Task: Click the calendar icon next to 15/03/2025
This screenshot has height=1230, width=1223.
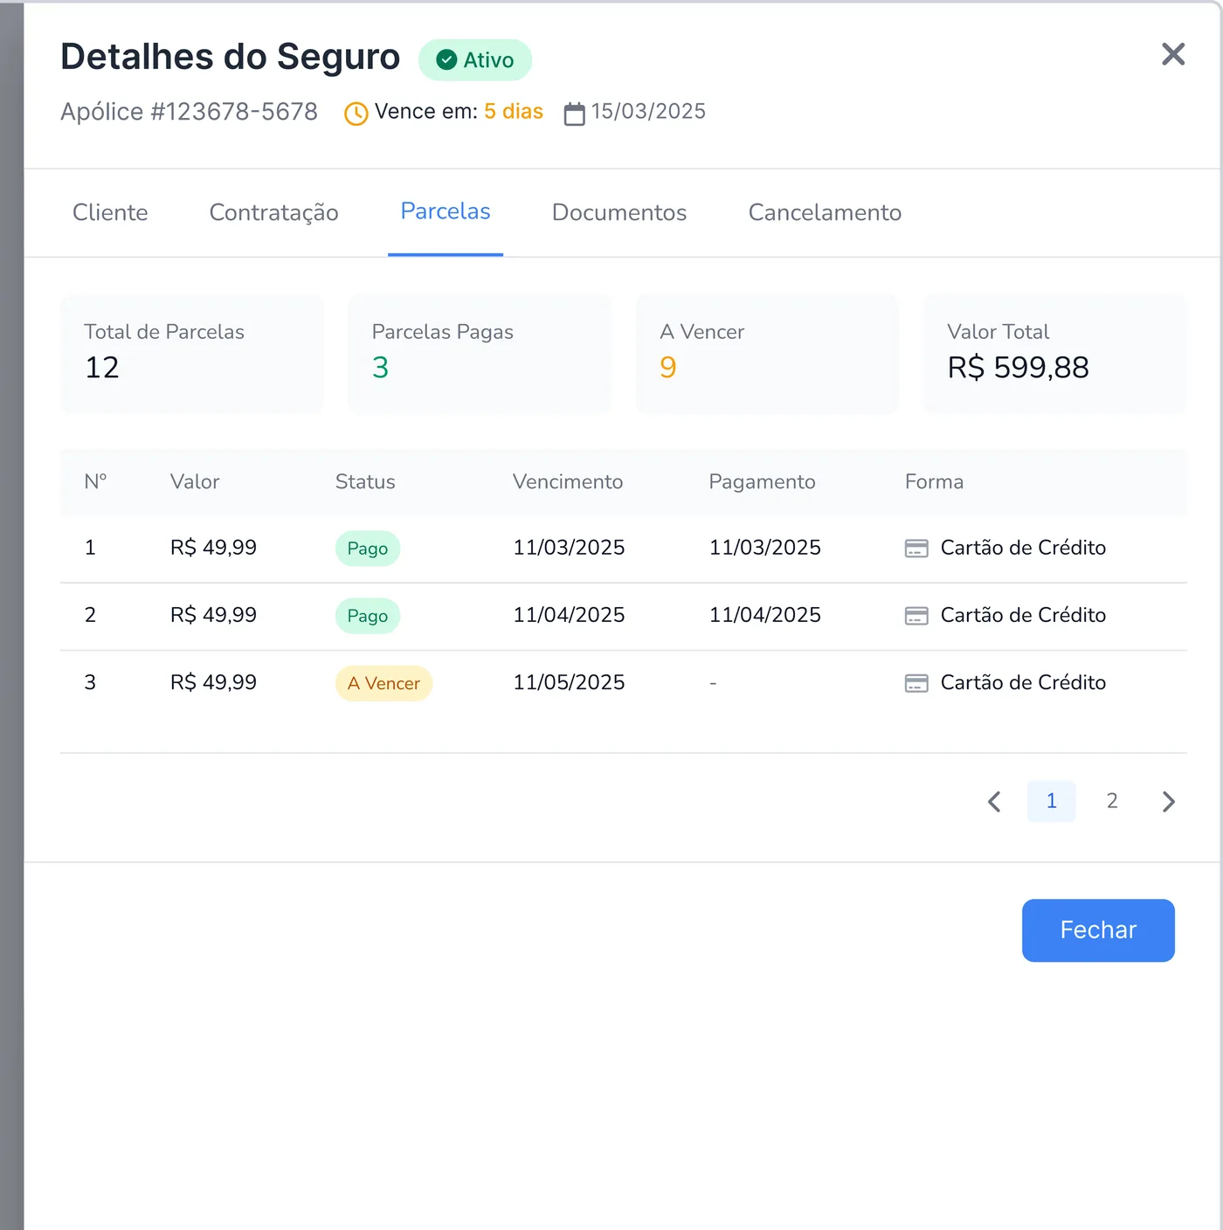Action: tap(574, 114)
